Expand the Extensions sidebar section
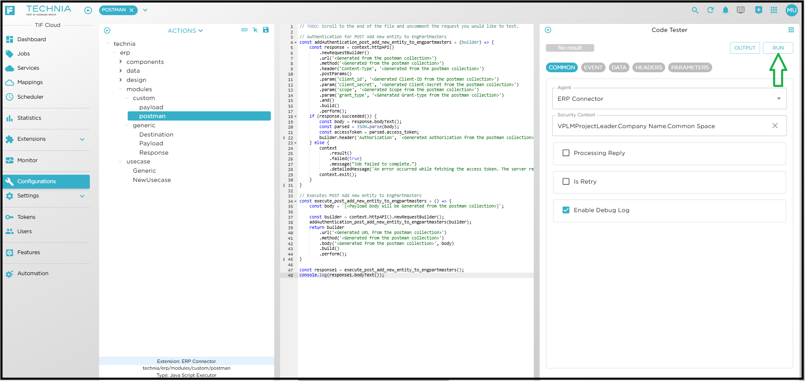This screenshot has height=381, width=805. [82, 139]
